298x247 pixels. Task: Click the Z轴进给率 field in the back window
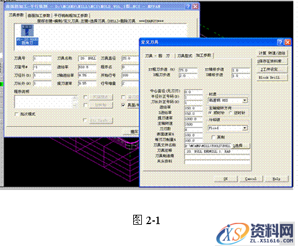[87, 76]
